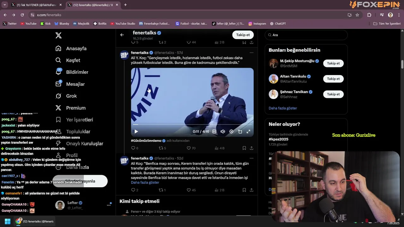This screenshot has height=227, width=404.
Task: Open Bildirimler notifications
Action: 72,72
